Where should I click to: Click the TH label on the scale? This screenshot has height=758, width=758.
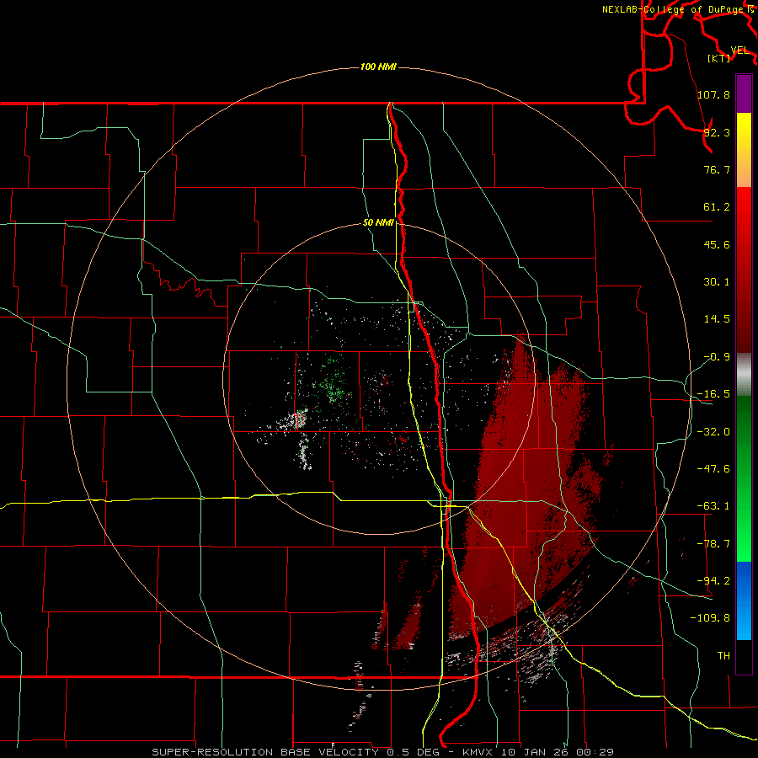point(723,655)
